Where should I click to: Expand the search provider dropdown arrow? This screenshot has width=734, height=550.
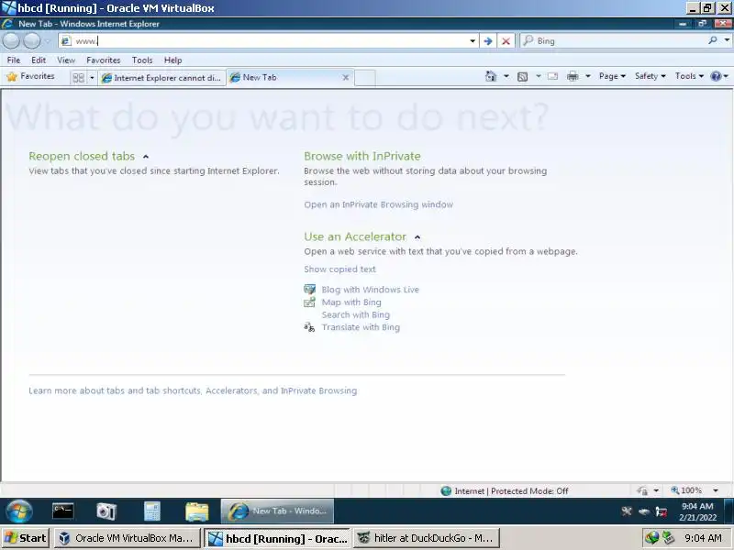pyautogui.click(x=727, y=40)
